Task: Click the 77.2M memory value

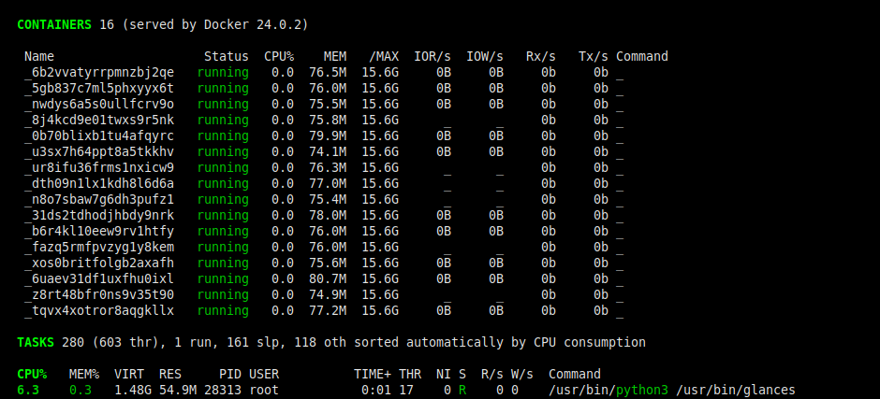Action: tap(328, 311)
